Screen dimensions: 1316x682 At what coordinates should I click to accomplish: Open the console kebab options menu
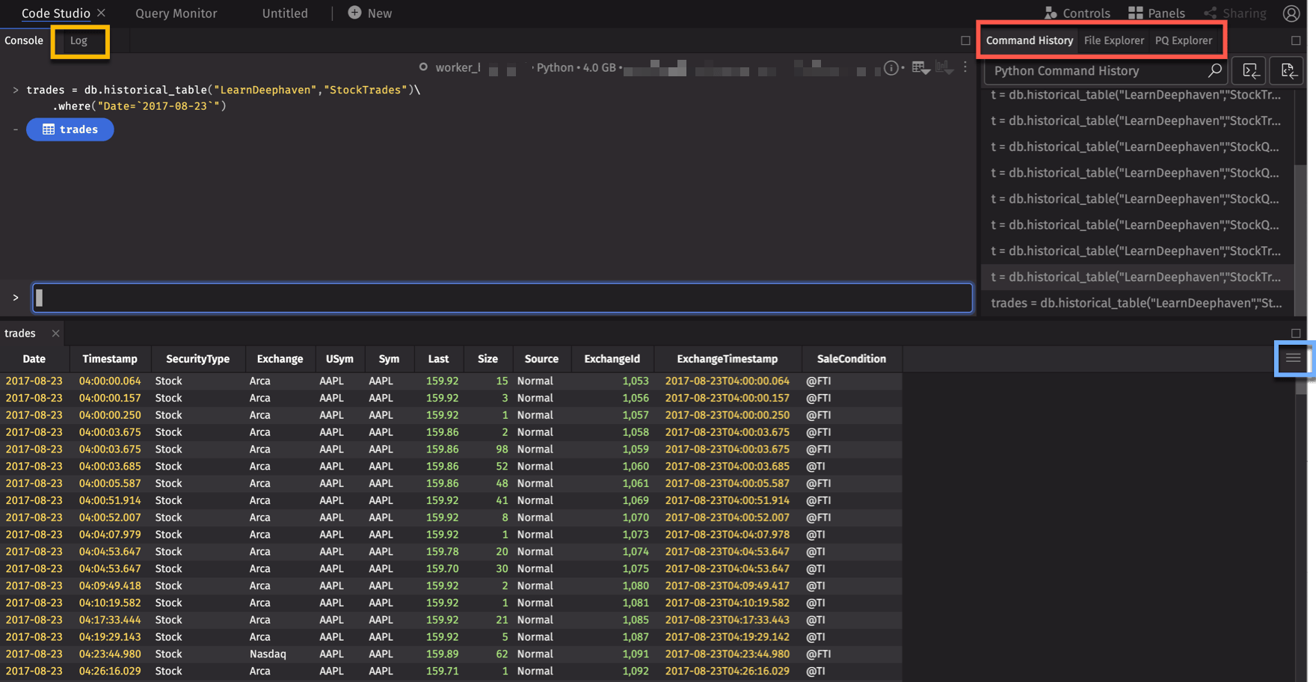coord(965,68)
